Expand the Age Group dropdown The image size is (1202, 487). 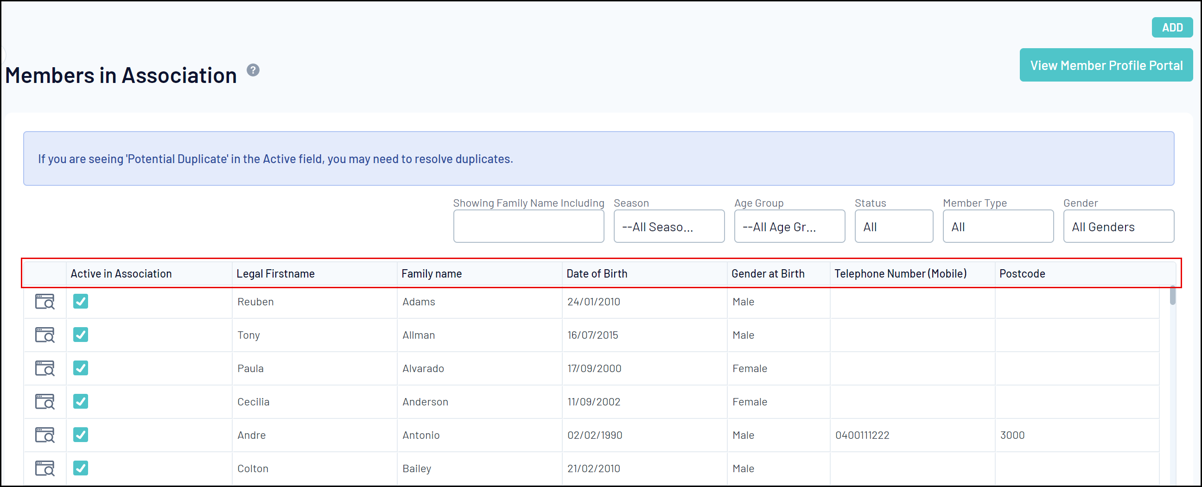click(789, 227)
